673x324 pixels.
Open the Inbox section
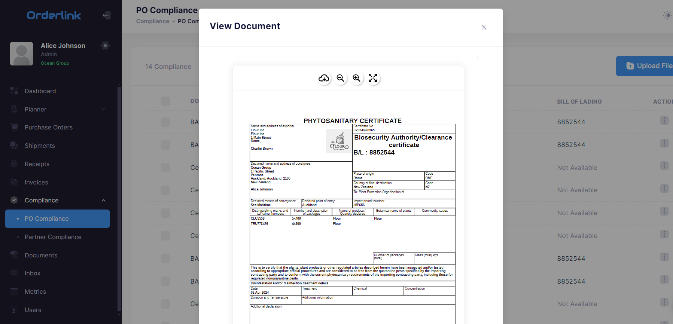[33, 273]
